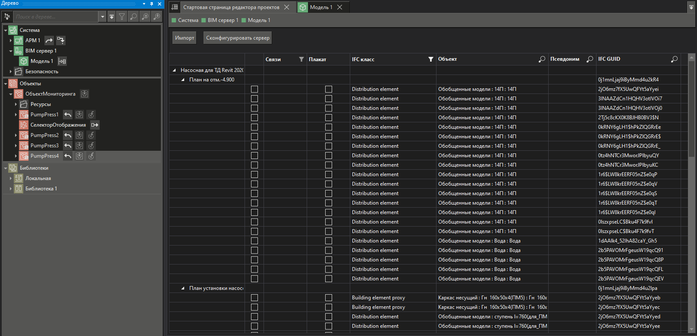The height and width of the screenshot is (336, 697).
Task: Check first-column box for GUID 2jO6mz7fX5UwQFYt5aYyeb row
Action: 254,298
